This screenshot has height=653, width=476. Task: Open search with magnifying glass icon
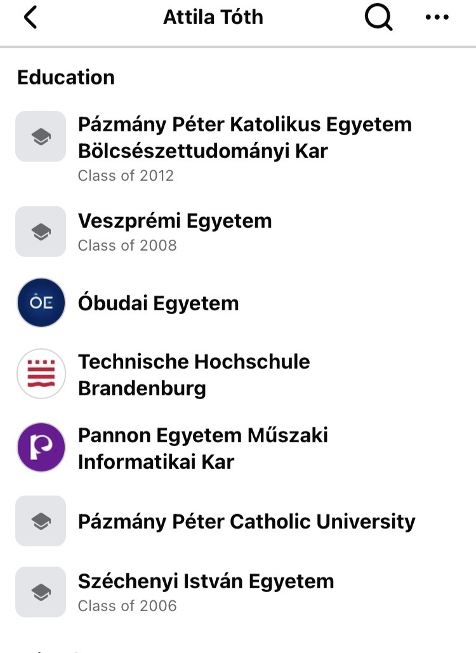tap(378, 18)
